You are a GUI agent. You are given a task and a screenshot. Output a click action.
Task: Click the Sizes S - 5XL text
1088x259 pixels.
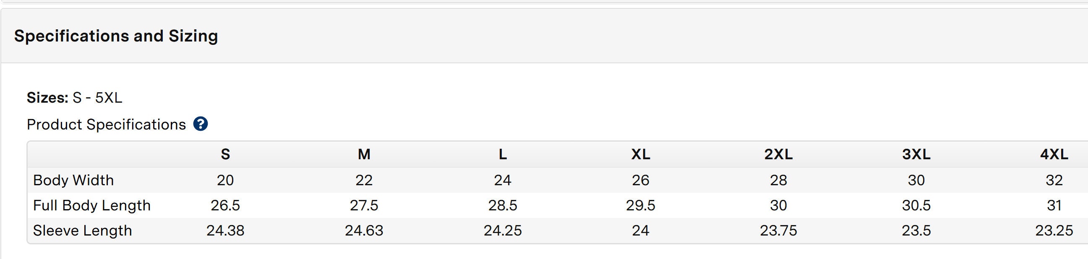(74, 98)
